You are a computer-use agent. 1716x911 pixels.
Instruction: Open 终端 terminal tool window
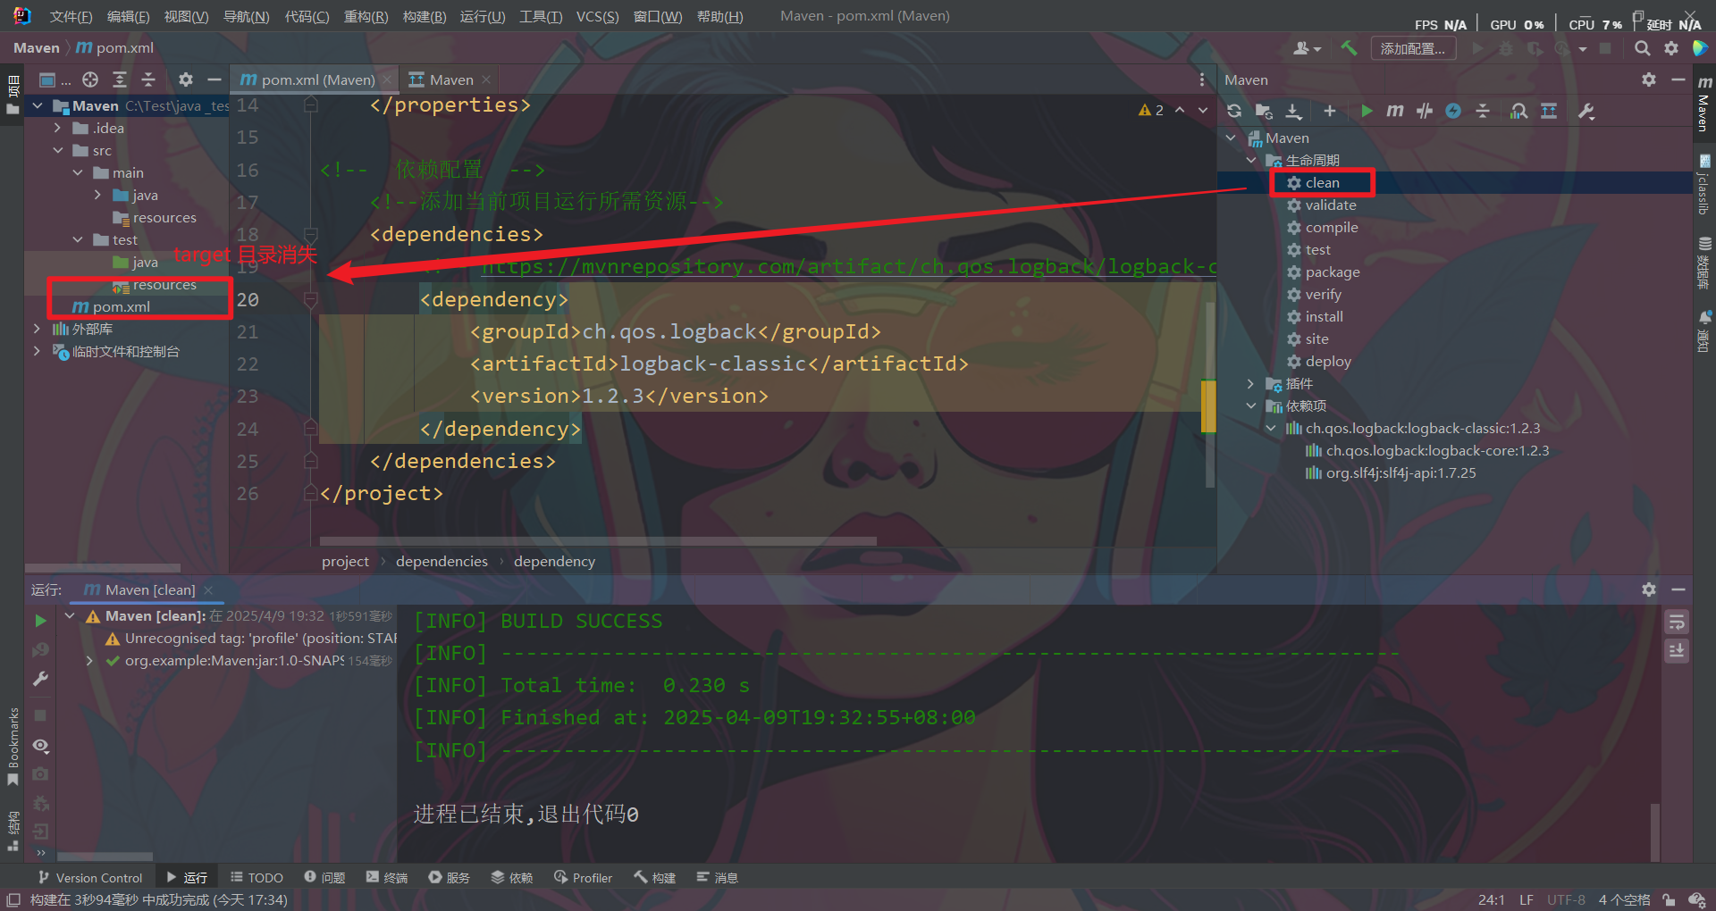[x=387, y=878]
